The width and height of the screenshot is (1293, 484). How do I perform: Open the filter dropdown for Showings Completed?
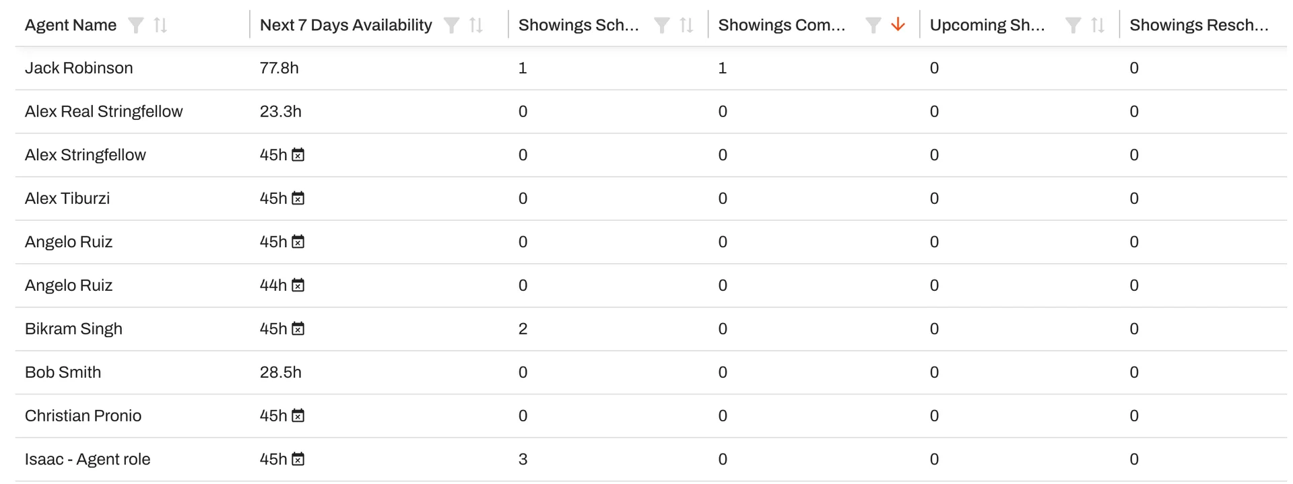click(873, 25)
